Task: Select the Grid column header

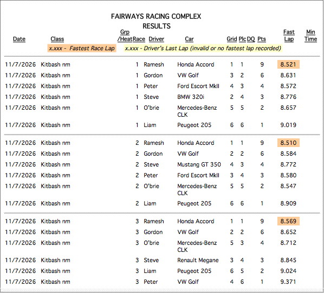Action: coord(232,39)
